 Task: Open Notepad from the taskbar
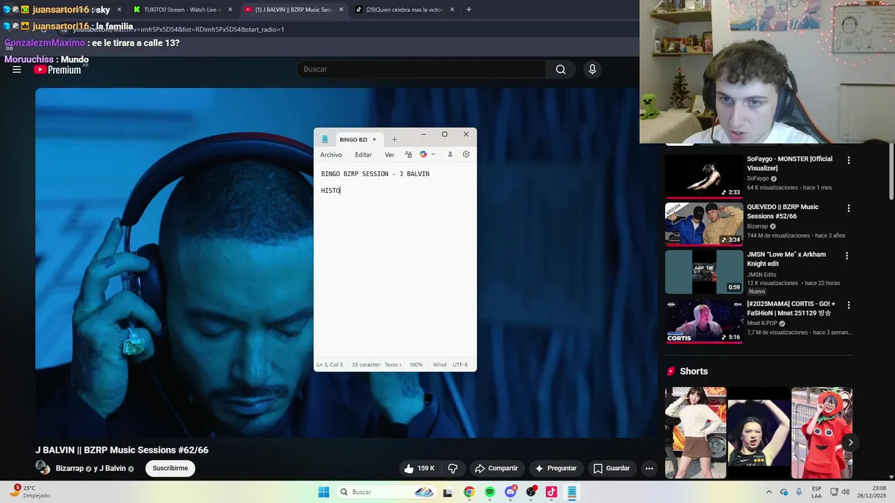[572, 492]
